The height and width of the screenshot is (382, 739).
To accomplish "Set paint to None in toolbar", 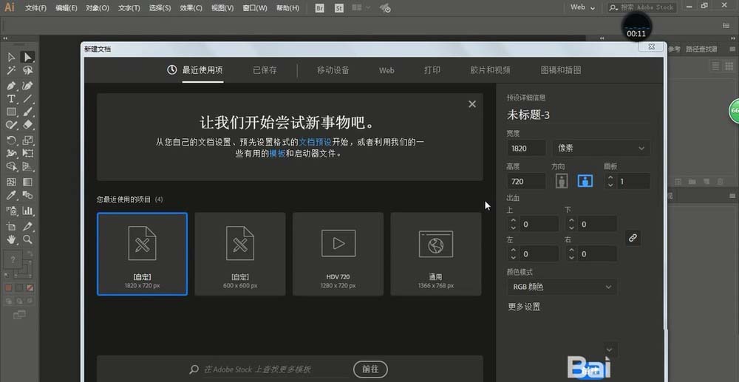I will [x=30, y=288].
